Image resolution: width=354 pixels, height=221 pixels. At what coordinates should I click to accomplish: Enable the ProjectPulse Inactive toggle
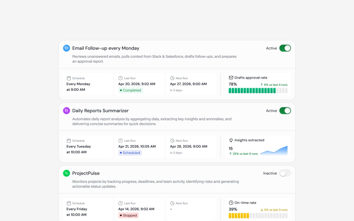[285, 173]
